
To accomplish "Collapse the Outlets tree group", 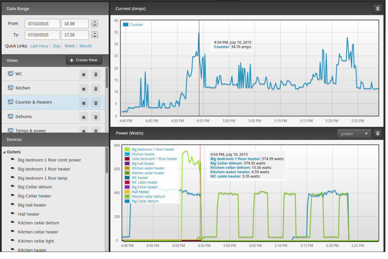I will (x=4, y=152).
